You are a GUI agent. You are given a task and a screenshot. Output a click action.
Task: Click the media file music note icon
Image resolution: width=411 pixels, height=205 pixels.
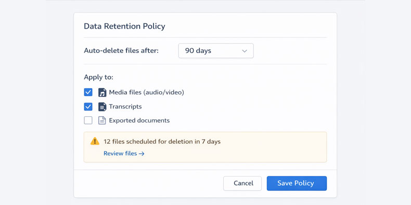(102, 92)
